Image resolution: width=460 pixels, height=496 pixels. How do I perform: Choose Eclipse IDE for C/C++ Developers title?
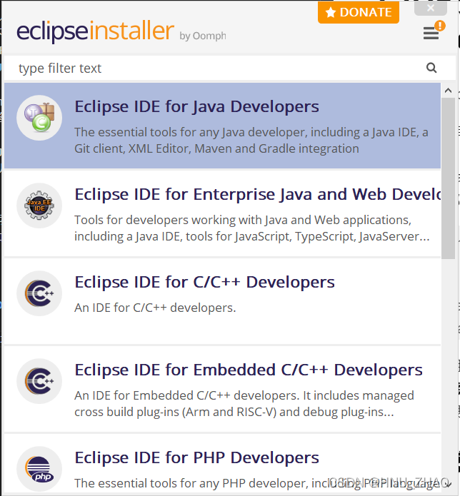coord(204,282)
